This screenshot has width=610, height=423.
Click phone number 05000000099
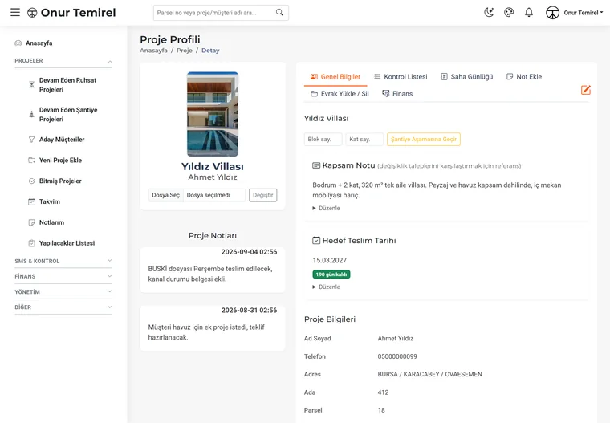(x=397, y=356)
